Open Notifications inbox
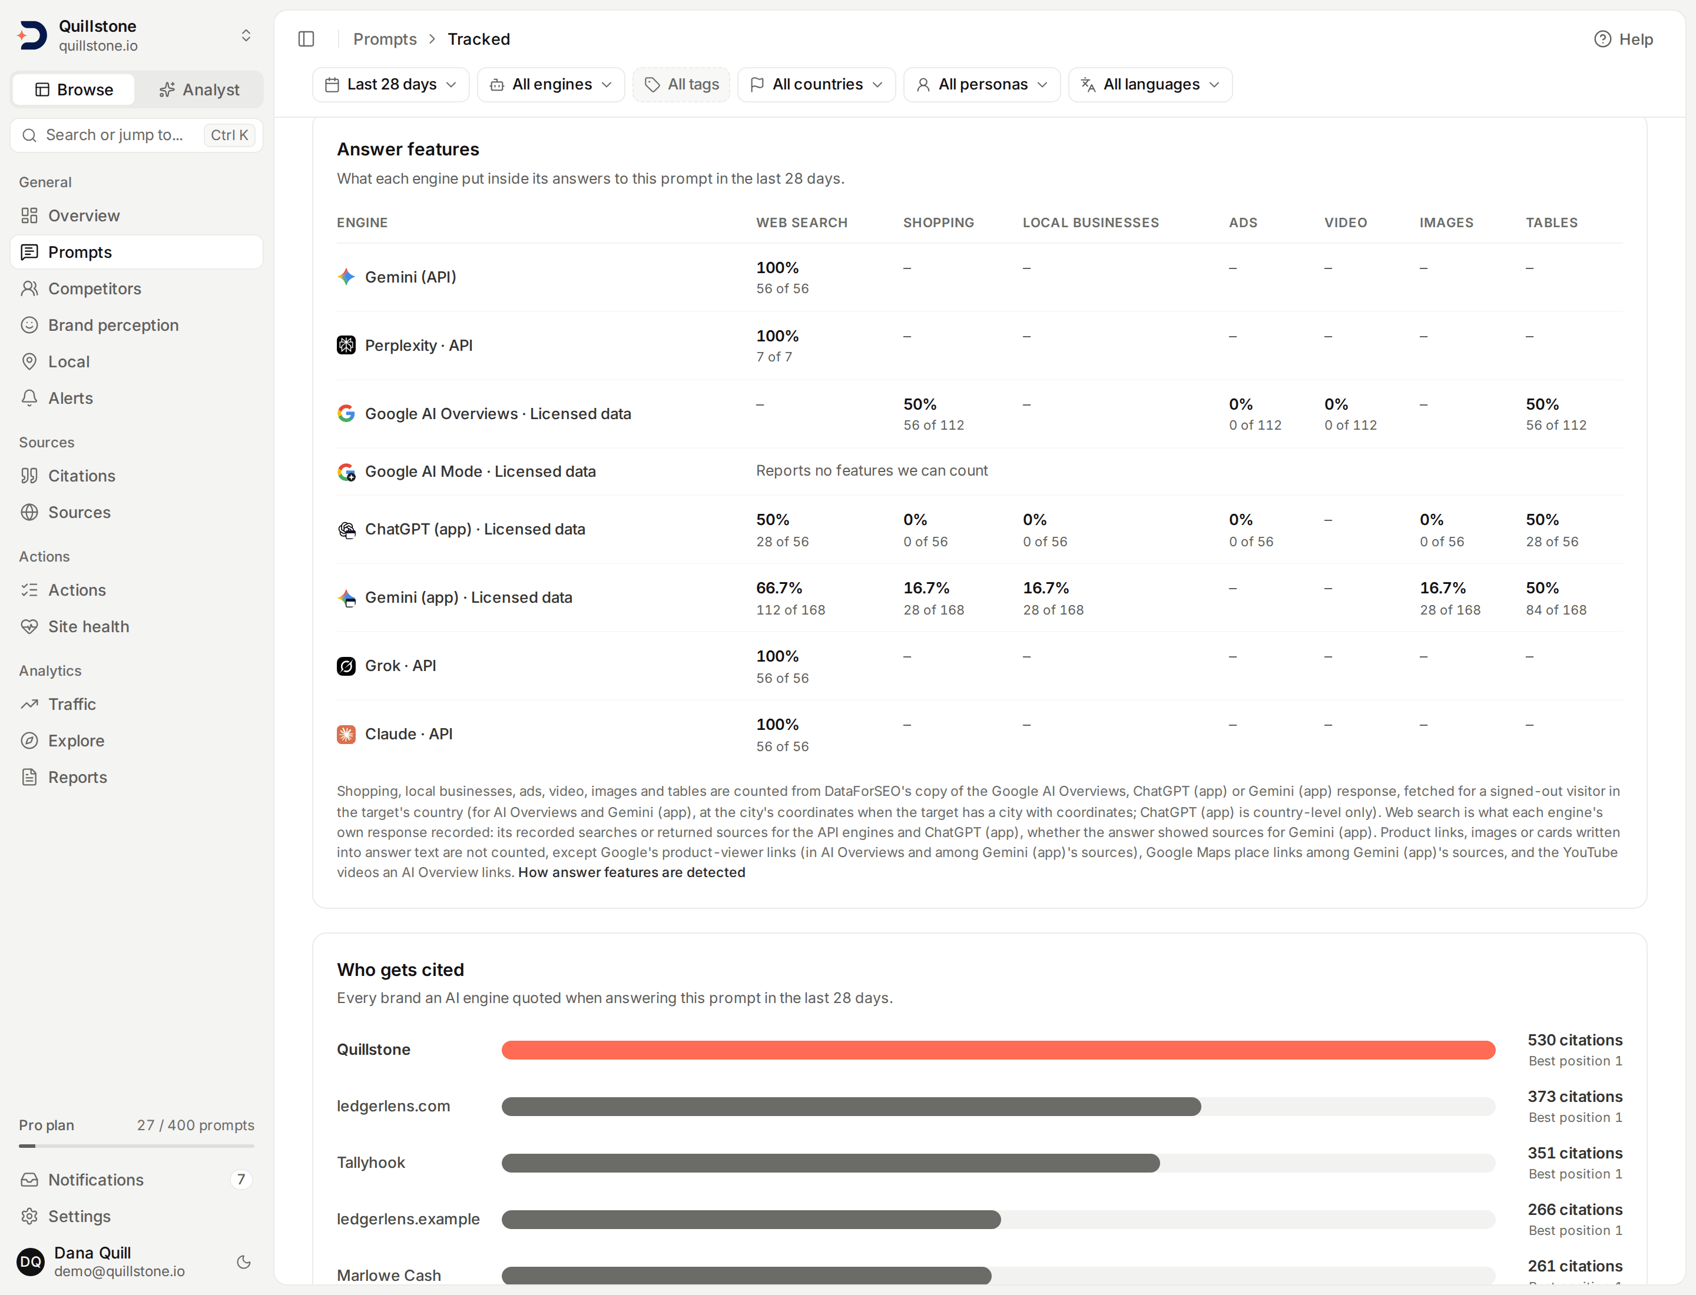 point(137,1180)
